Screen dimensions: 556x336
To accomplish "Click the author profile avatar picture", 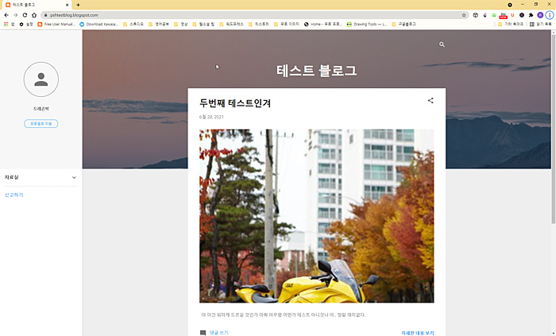I will (41, 79).
